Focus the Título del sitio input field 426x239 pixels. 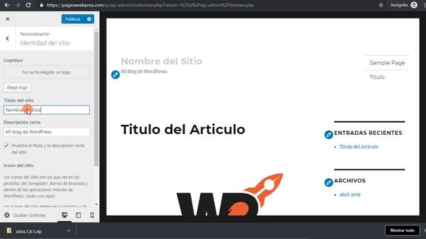click(47, 110)
